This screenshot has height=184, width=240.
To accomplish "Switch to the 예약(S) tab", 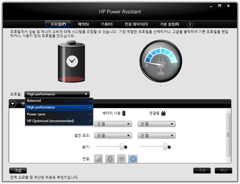I will click(x=83, y=24).
